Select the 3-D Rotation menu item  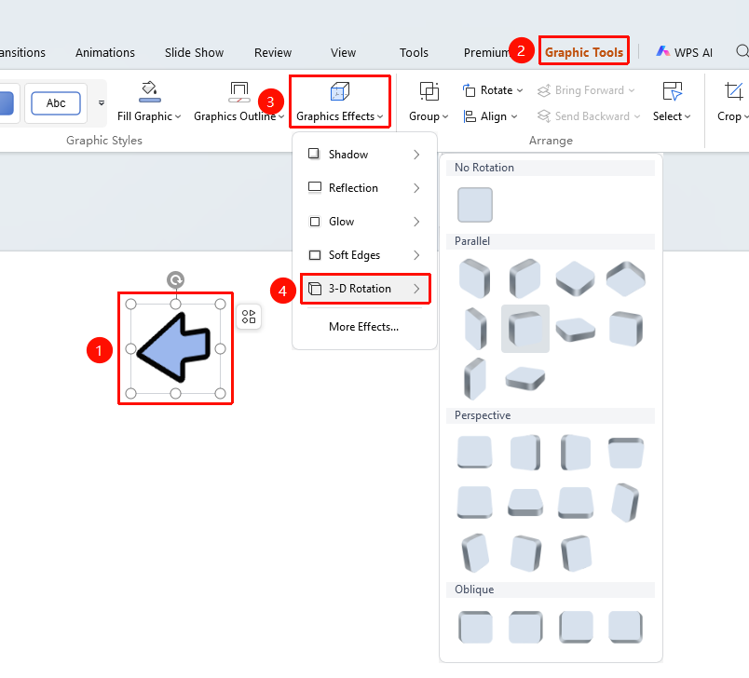[364, 289]
